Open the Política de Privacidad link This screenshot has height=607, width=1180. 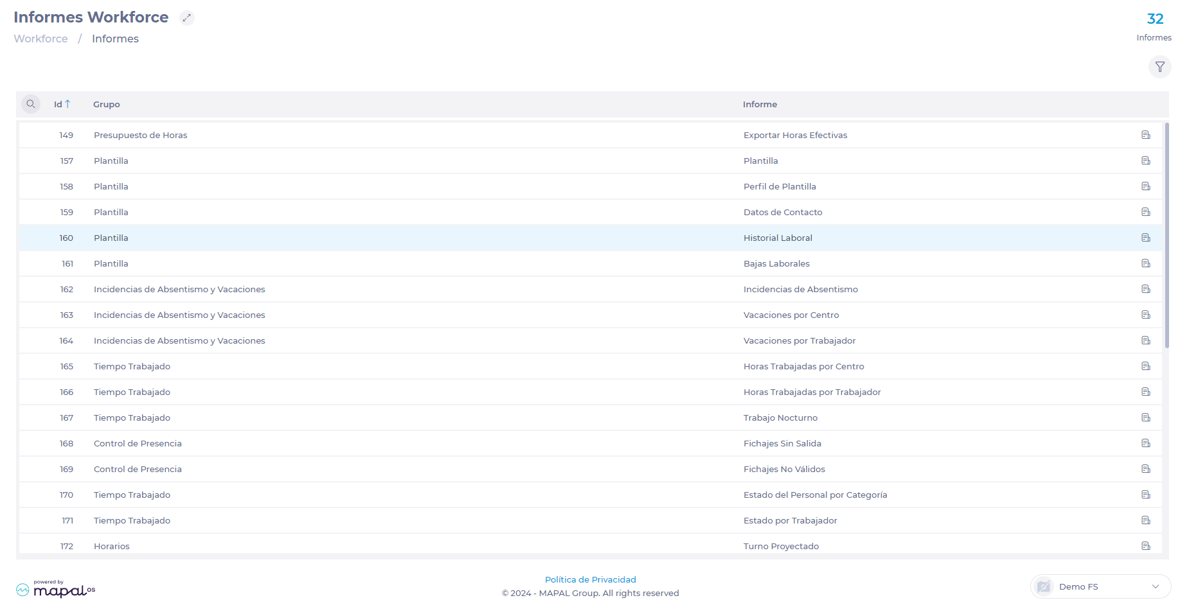tap(590, 579)
